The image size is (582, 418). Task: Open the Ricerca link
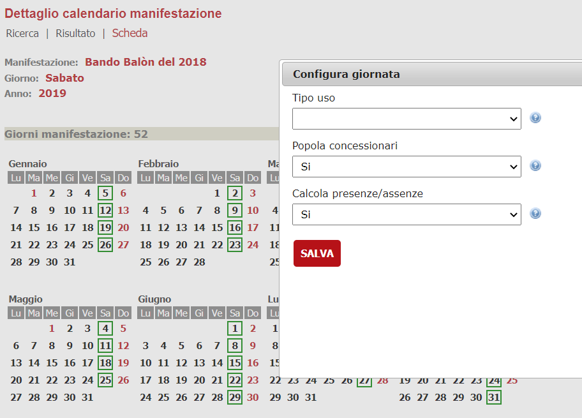pos(22,33)
